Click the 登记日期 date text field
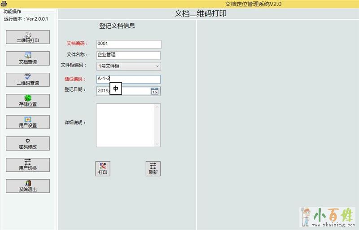Screen dimensions: 359x230 pyautogui.click(x=103, y=91)
